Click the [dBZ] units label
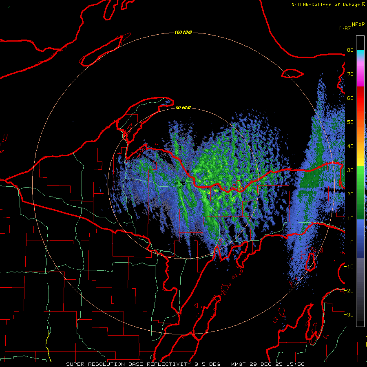Viewport: 367px width, 367px height. [346, 28]
